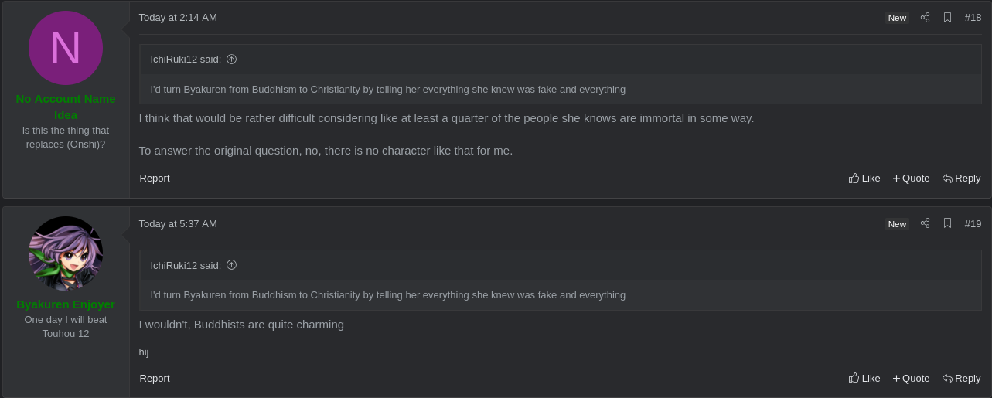The height and width of the screenshot is (398, 992).
Task: Like the post by Byakuren Enjoyer
Action: click(x=864, y=379)
